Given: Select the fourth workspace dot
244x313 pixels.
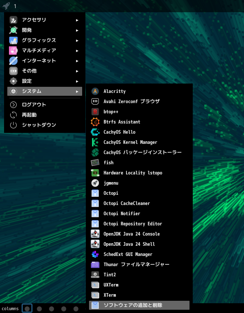Looking at the screenshot, I should point(64,309).
